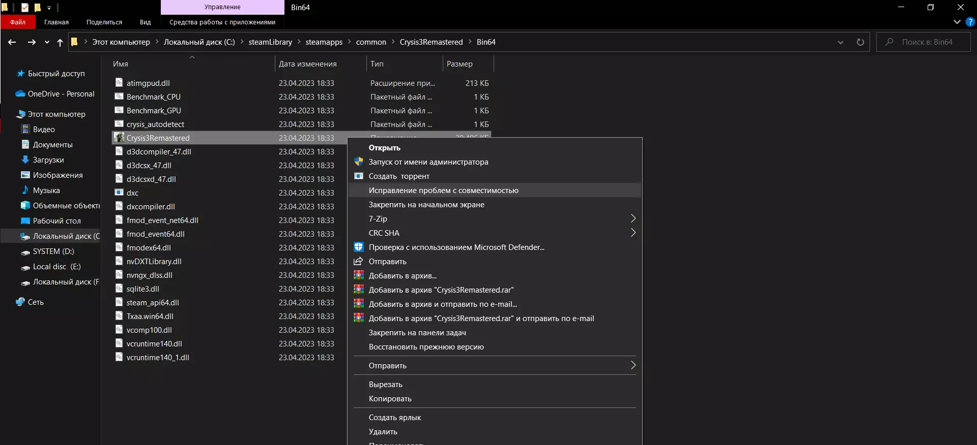Screen dimensions: 977x445
Task: Click the Up one level arrow
Action: [x=60, y=42]
